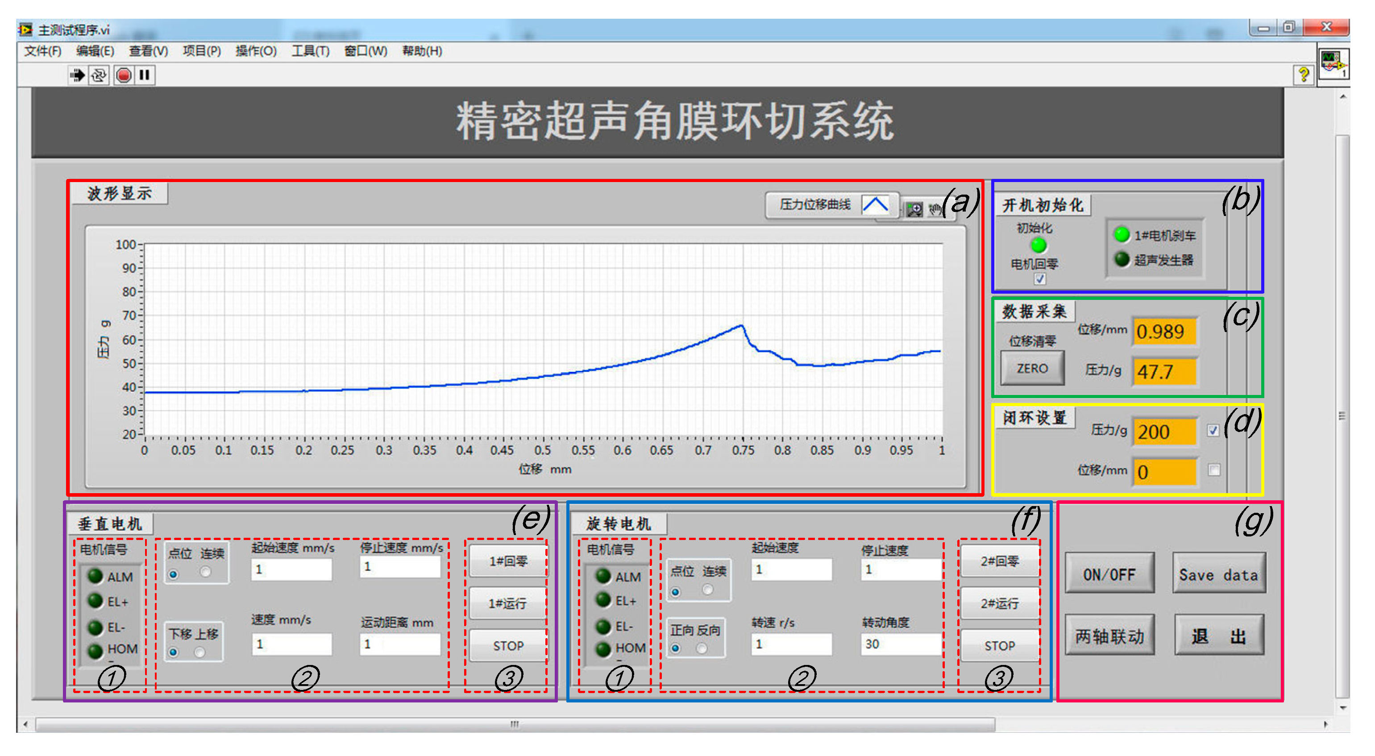The width and height of the screenshot is (1375, 756).
Task: Select the graph zoom magnifier tool
Action: (914, 209)
